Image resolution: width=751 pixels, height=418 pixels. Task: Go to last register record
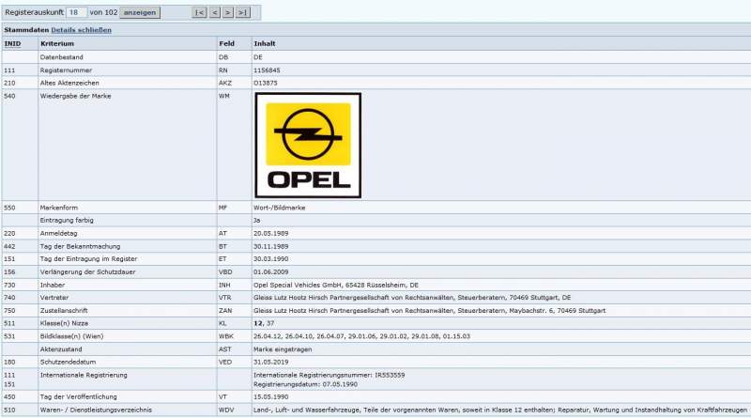click(x=243, y=12)
